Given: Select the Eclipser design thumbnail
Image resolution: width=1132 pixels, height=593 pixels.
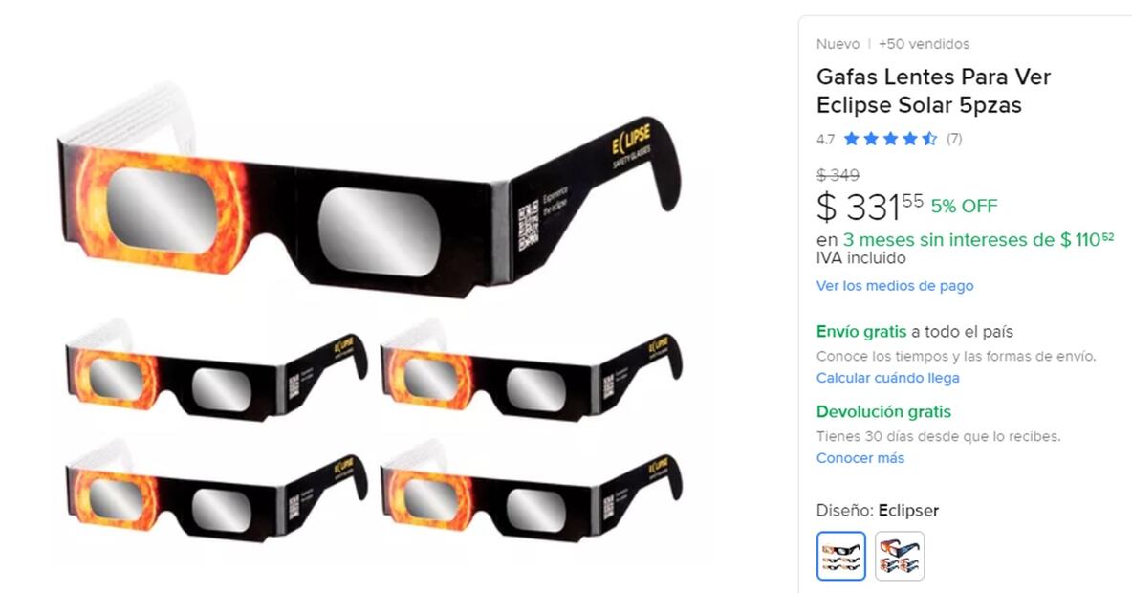Looking at the screenshot, I should (841, 556).
